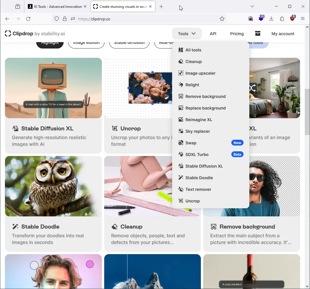The width and height of the screenshot is (310, 289).
Task: Click the Stable Diffusion XL icon in menu
Action: 181,166
